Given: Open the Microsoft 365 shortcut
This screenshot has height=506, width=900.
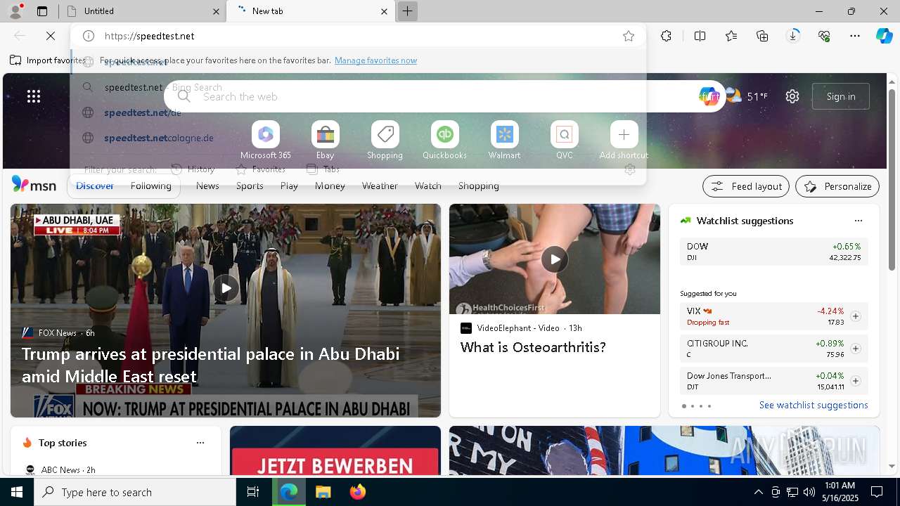Looking at the screenshot, I should point(265,141).
